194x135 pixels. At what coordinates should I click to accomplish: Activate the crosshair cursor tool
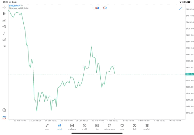click(4, 7)
